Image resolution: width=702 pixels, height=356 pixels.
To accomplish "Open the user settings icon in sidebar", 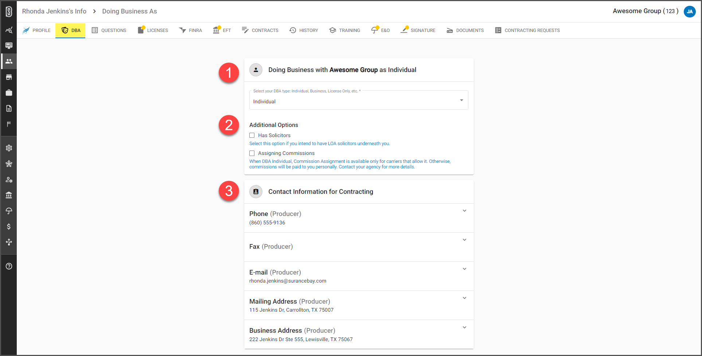I will pos(9,180).
